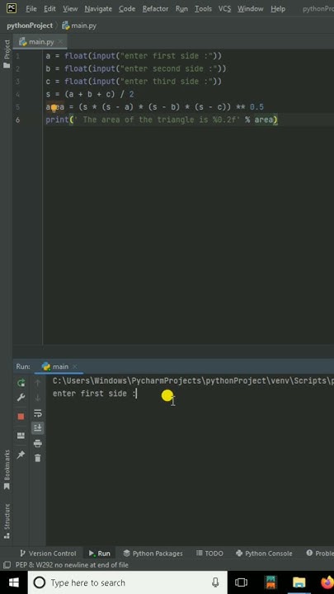Toggle scroll to end in console
Image resolution: width=334 pixels, height=594 pixels.
(x=37, y=428)
